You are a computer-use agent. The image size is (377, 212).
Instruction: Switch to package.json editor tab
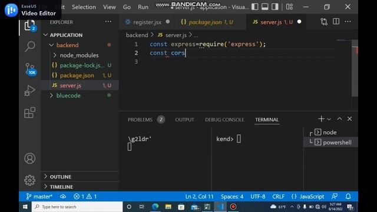click(x=207, y=22)
